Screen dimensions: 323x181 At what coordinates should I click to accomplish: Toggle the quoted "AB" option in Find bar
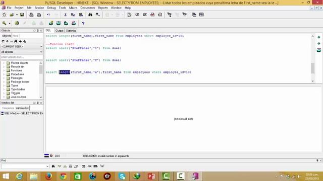coord(102,166)
